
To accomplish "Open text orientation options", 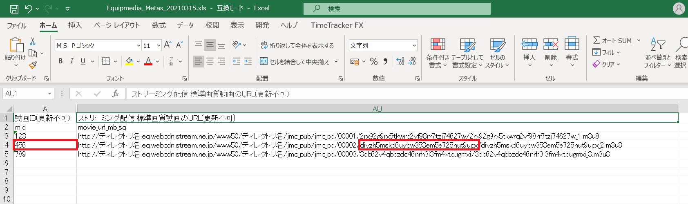I will (239, 45).
